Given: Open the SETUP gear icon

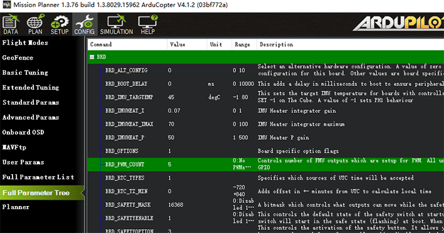Looking at the screenshot, I should (x=59, y=24).
